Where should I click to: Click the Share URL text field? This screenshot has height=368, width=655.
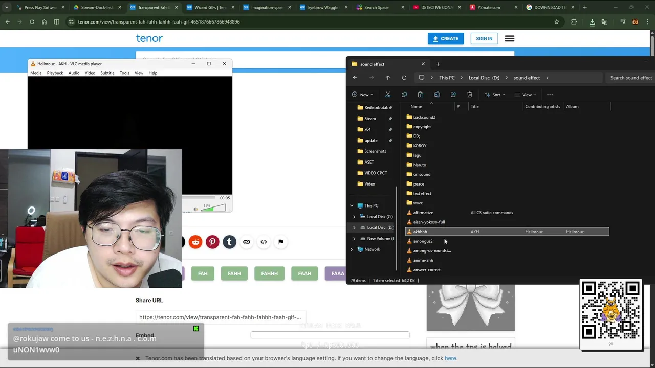pos(222,317)
